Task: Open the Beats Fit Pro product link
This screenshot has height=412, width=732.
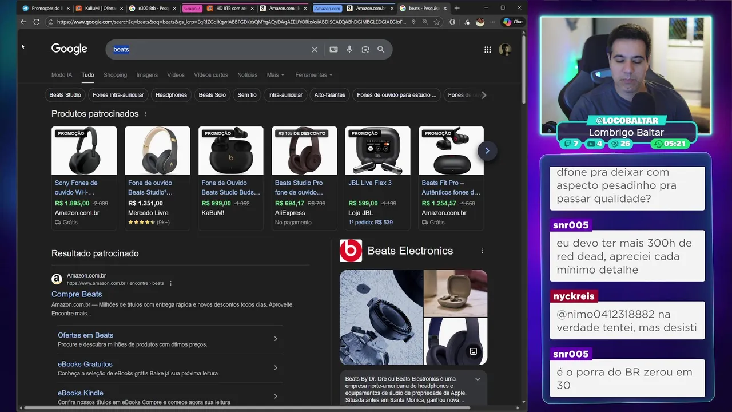Action: (x=451, y=187)
